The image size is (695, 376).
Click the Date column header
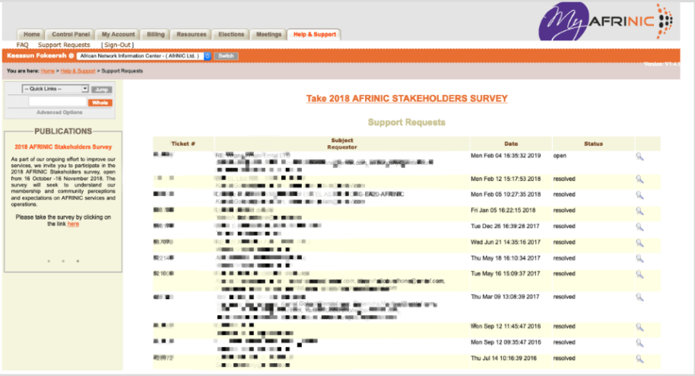click(511, 144)
